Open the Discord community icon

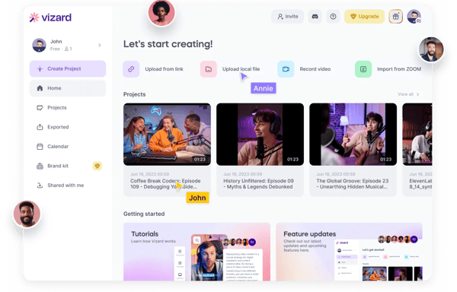(x=315, y=17)
